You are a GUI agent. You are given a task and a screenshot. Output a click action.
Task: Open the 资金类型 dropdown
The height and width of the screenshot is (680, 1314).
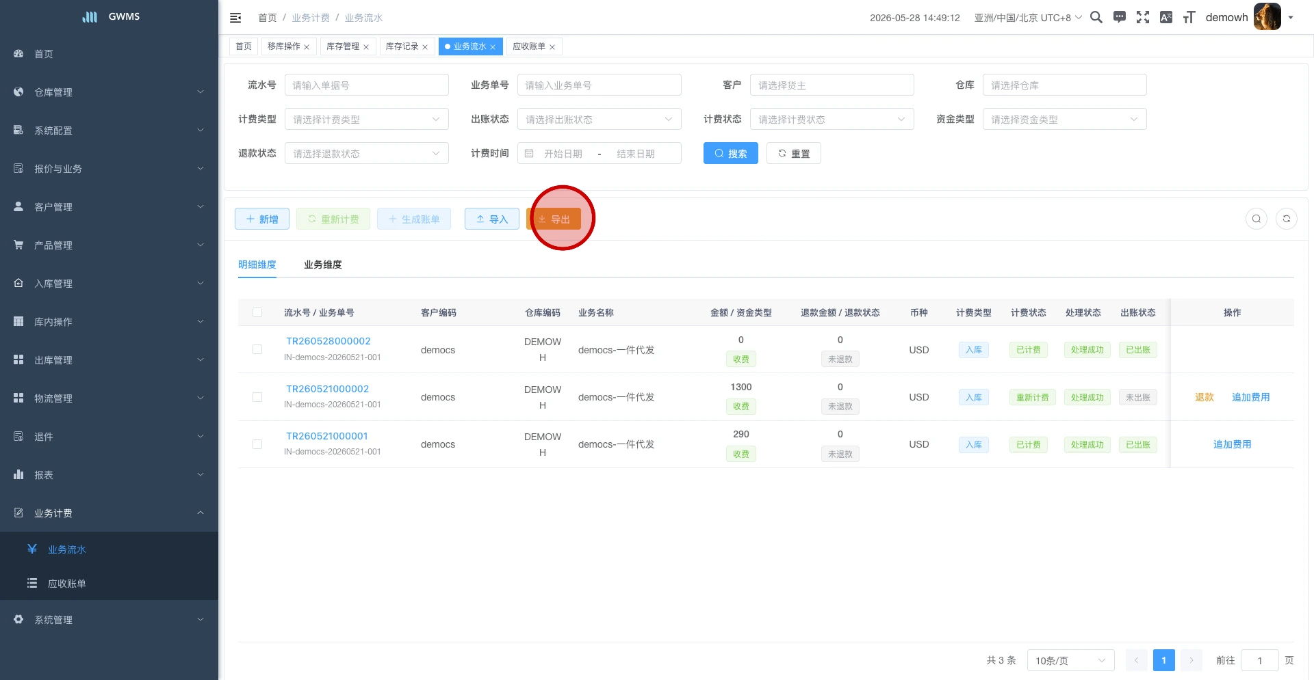pyautogui.click(x=1065, y=119)
